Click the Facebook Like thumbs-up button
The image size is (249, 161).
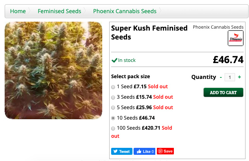click(x=144, y=151)
